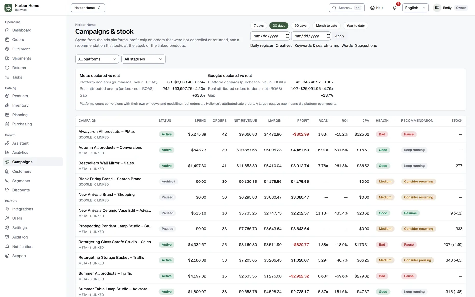Open the start date picker calendar
Image resolution: width=475 pixels, height=297 pixels.
pos(287,36)
